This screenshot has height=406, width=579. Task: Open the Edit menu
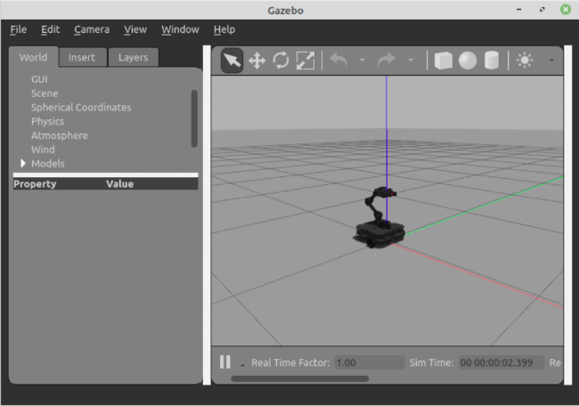click(x=50, y=29)
